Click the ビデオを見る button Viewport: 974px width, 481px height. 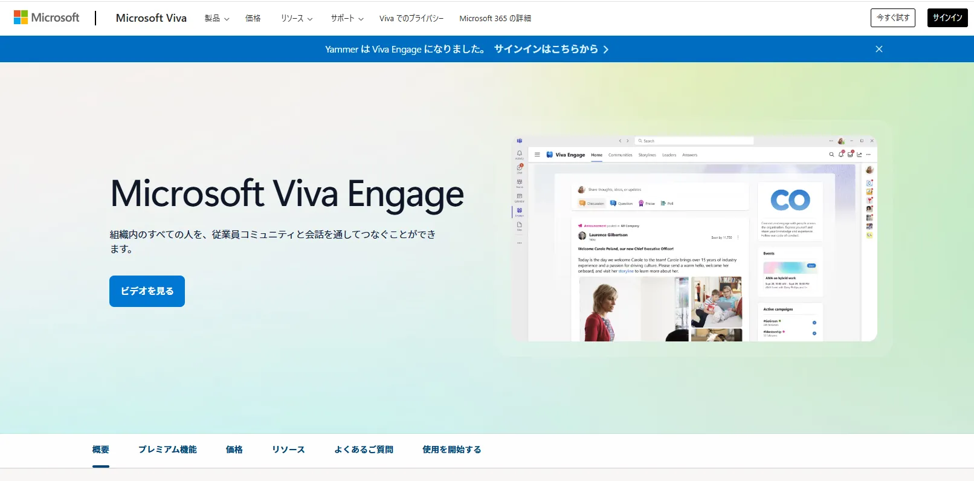pos(147,291)
